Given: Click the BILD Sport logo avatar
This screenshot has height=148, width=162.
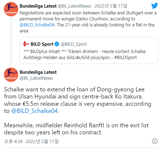Looking at the screenshot, I should click(26, 44).
